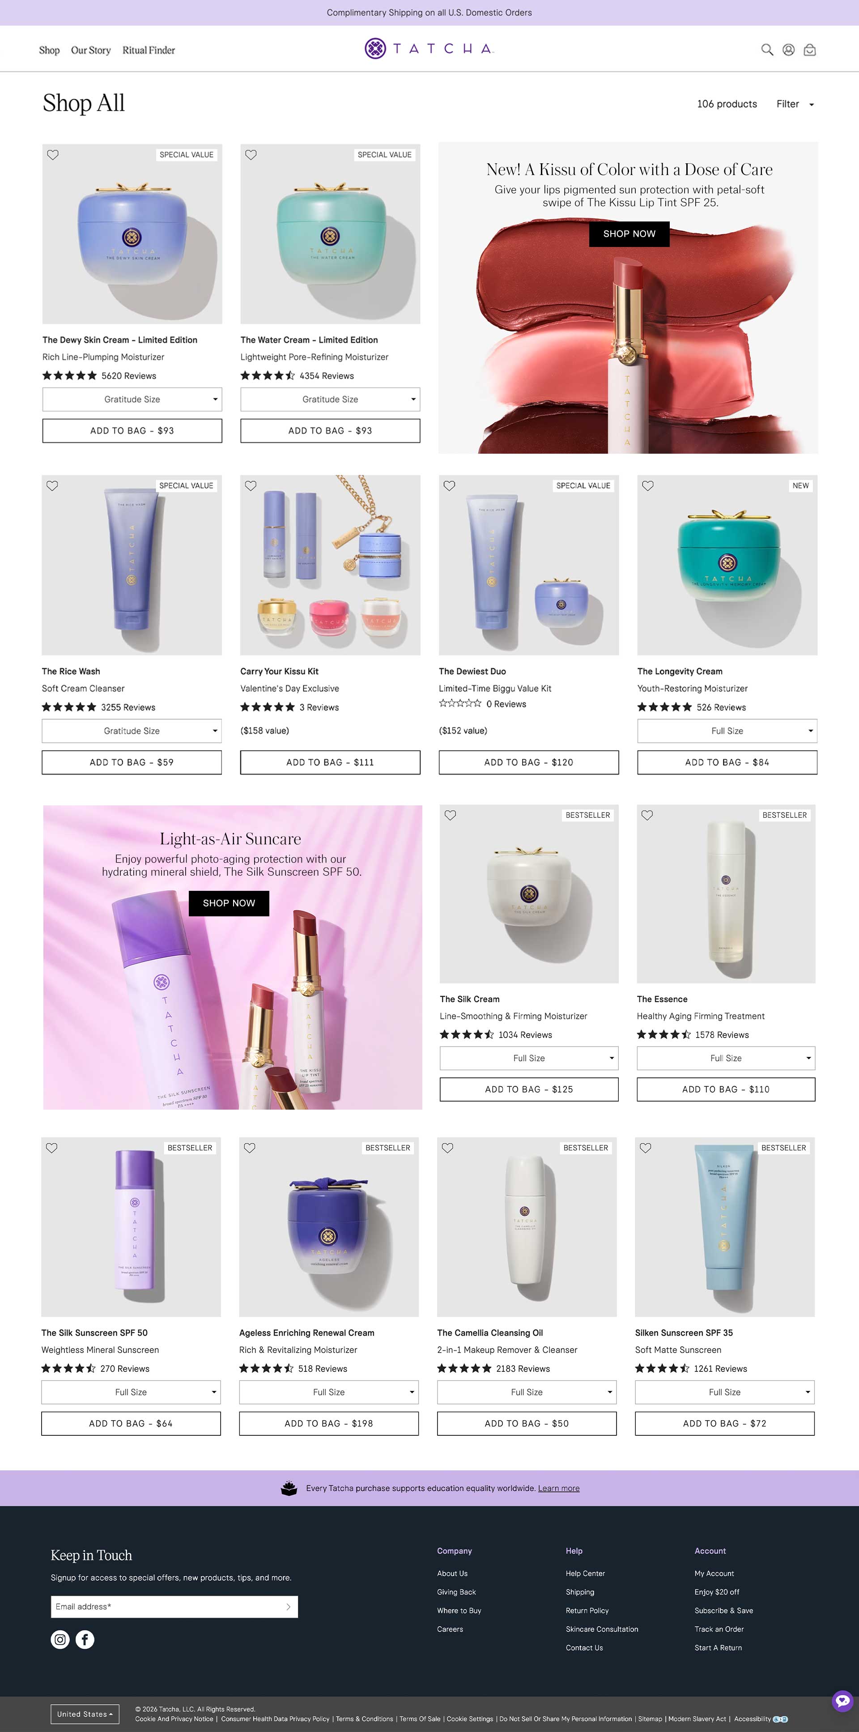
Task: Add The Camellia Cleansing Oil to bag
Action: [x=527, y=1423]
